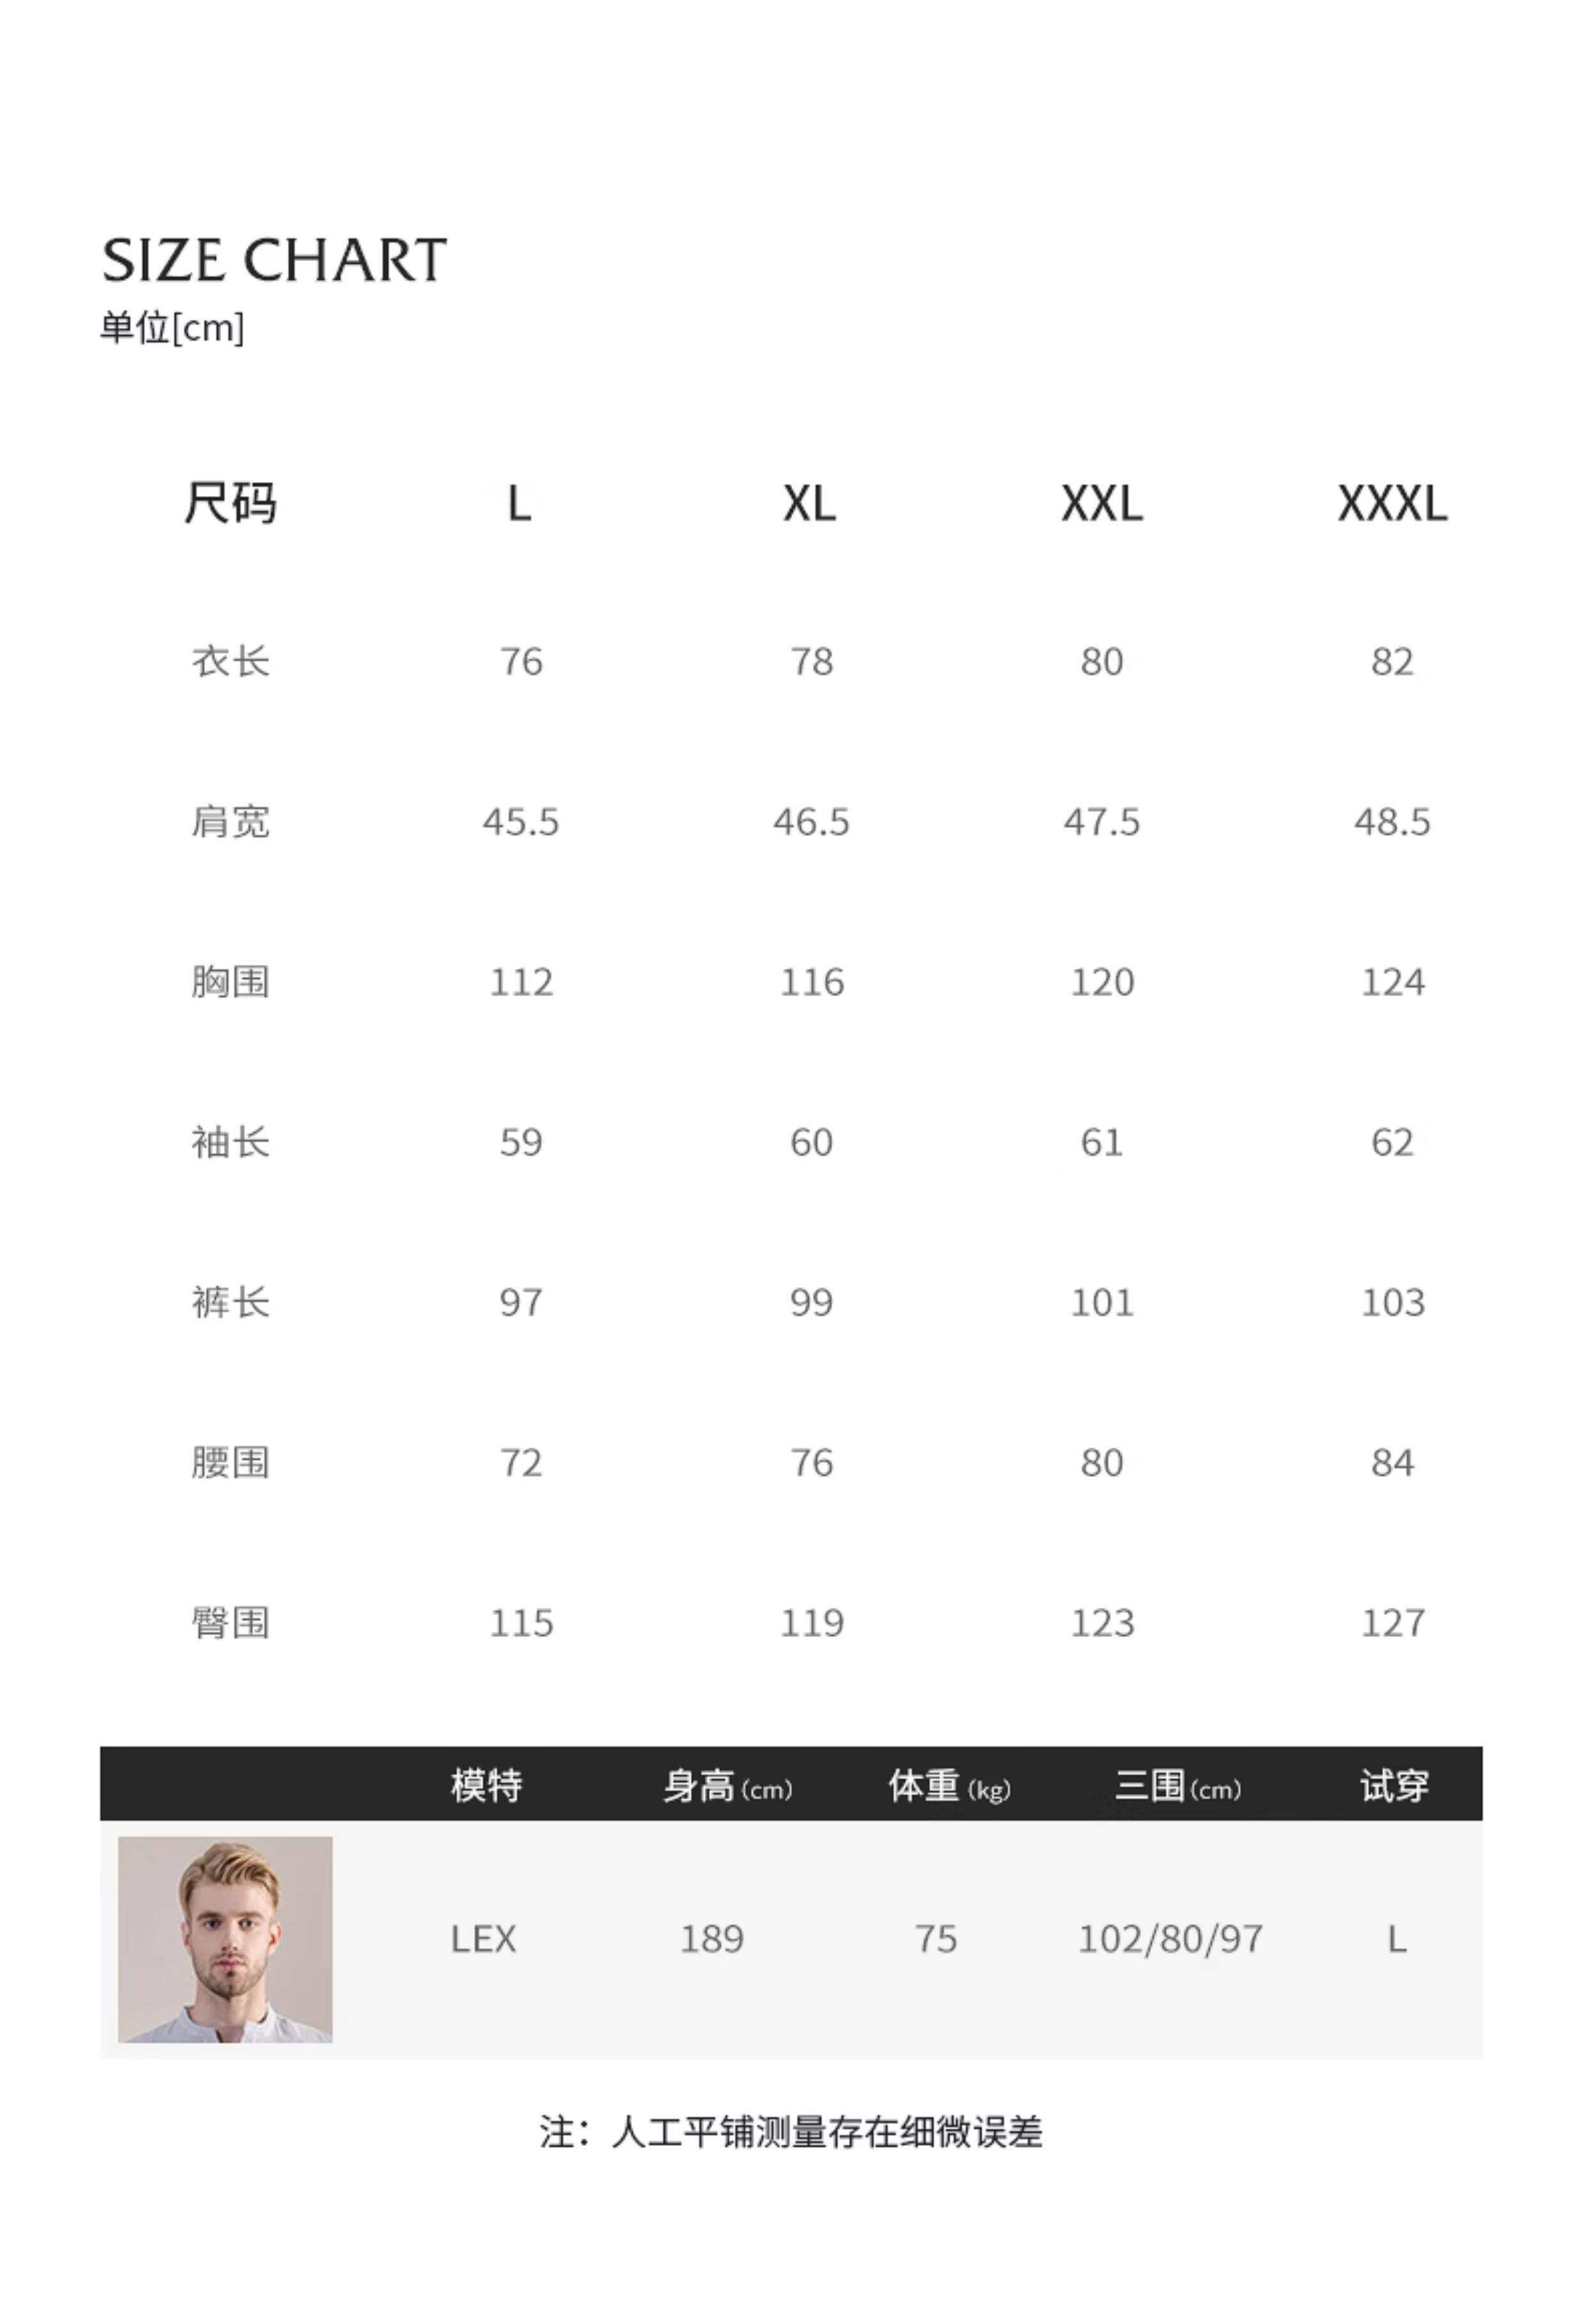The height and width of the screenshot is (2324, 1583).
Task: Select the 肩宽 row label
Action: tap(230, 822)
